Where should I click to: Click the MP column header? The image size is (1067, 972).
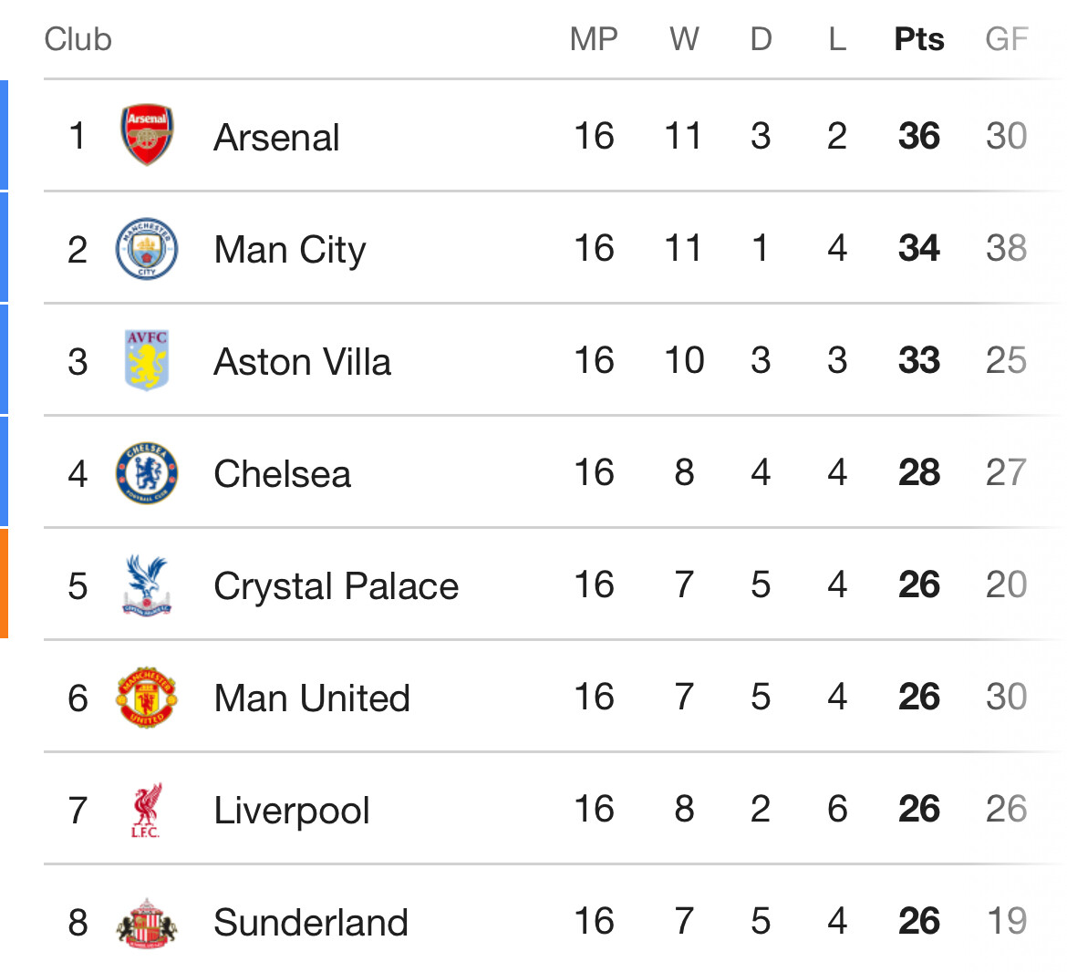[x=594, y=39]
